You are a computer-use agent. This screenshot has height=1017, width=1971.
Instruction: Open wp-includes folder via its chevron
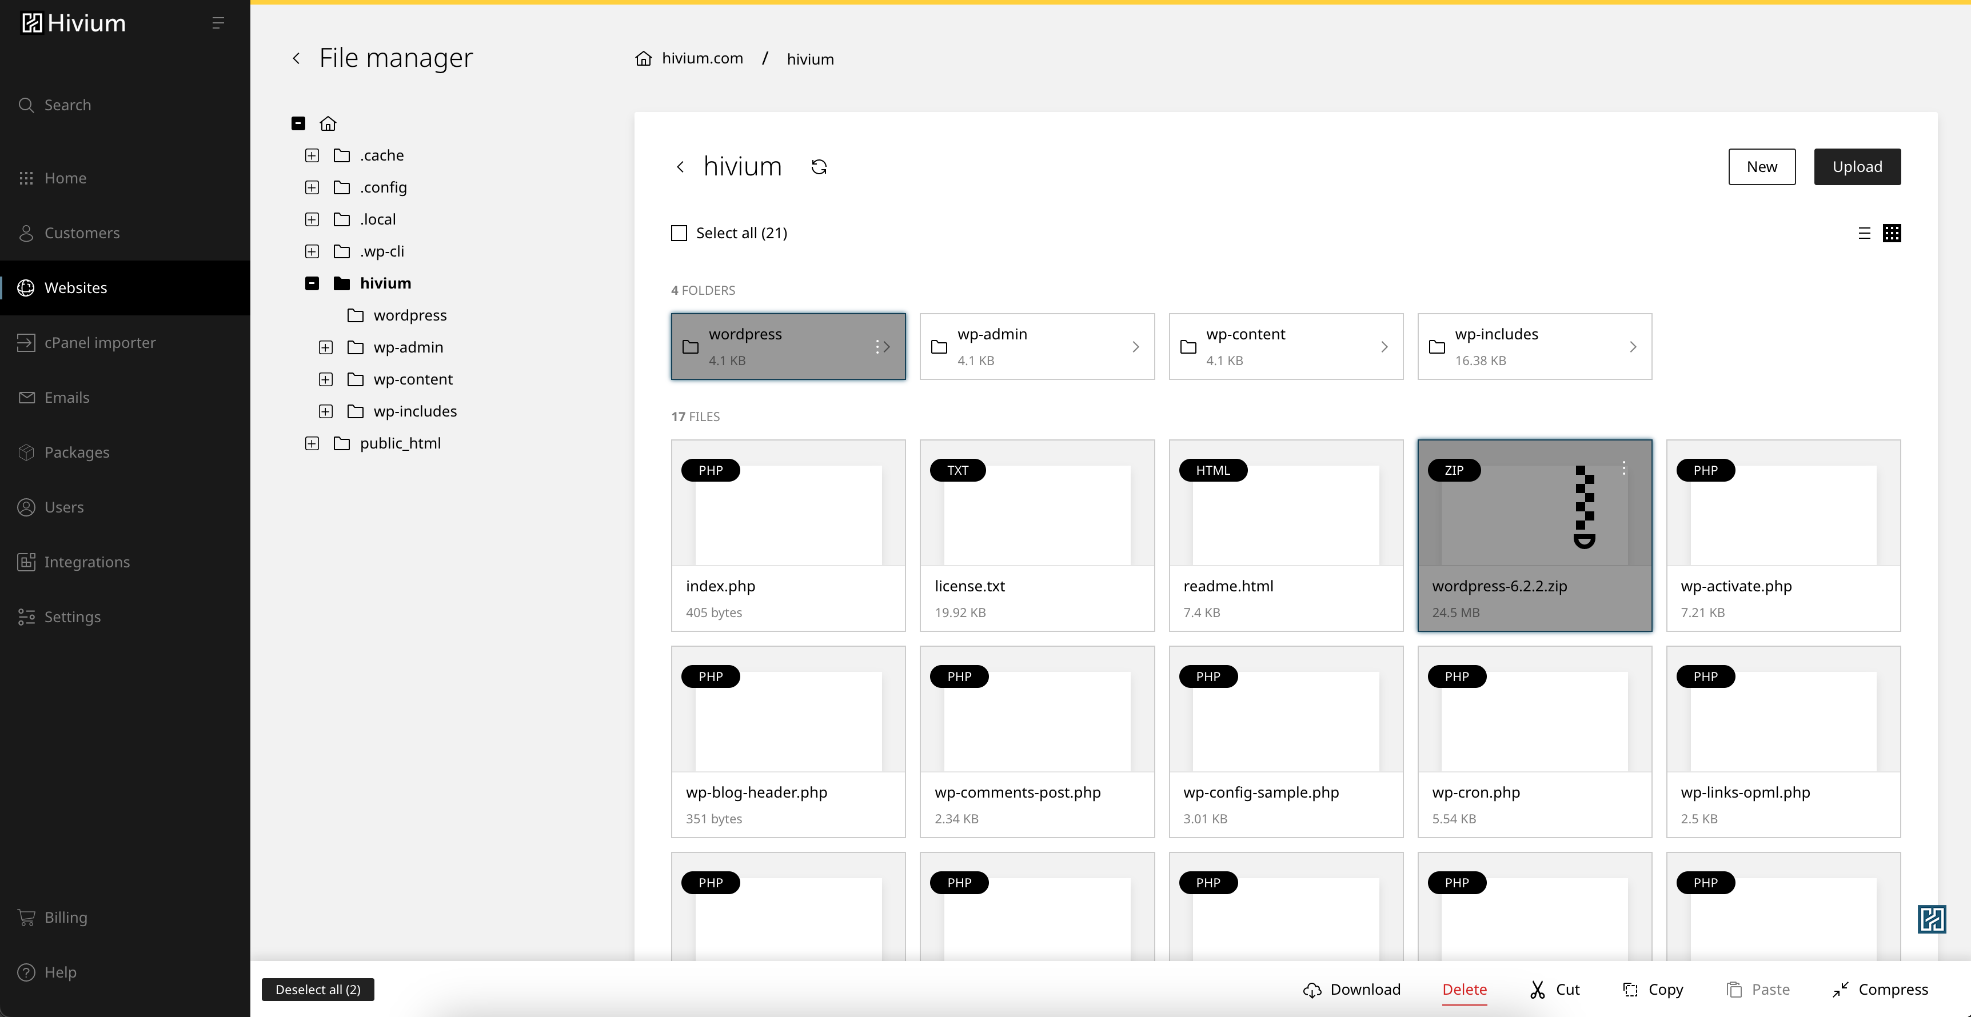point(1633,347)
